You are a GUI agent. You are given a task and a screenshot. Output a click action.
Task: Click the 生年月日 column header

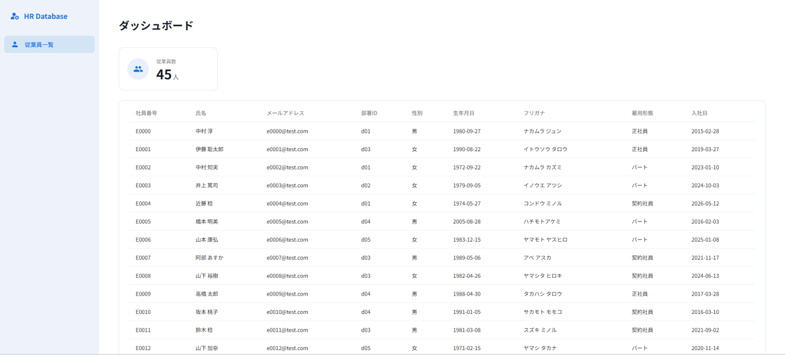click(x=464, y=113)
